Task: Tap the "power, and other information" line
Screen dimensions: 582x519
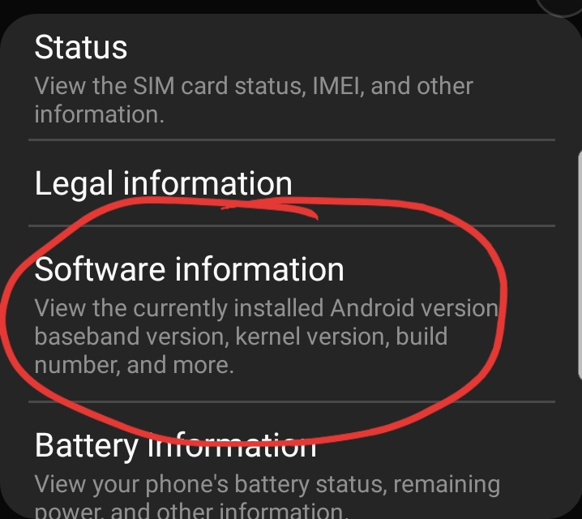Action: tap(191, 512)
